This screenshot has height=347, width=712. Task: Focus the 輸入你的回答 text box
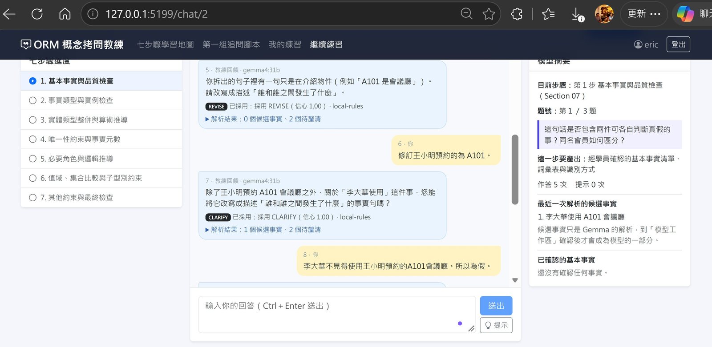point(337,315)
